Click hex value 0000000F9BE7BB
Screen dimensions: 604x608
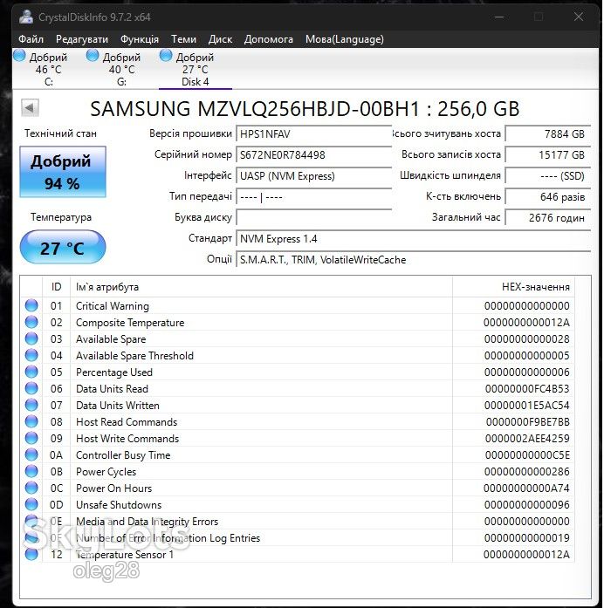(527, 422)
